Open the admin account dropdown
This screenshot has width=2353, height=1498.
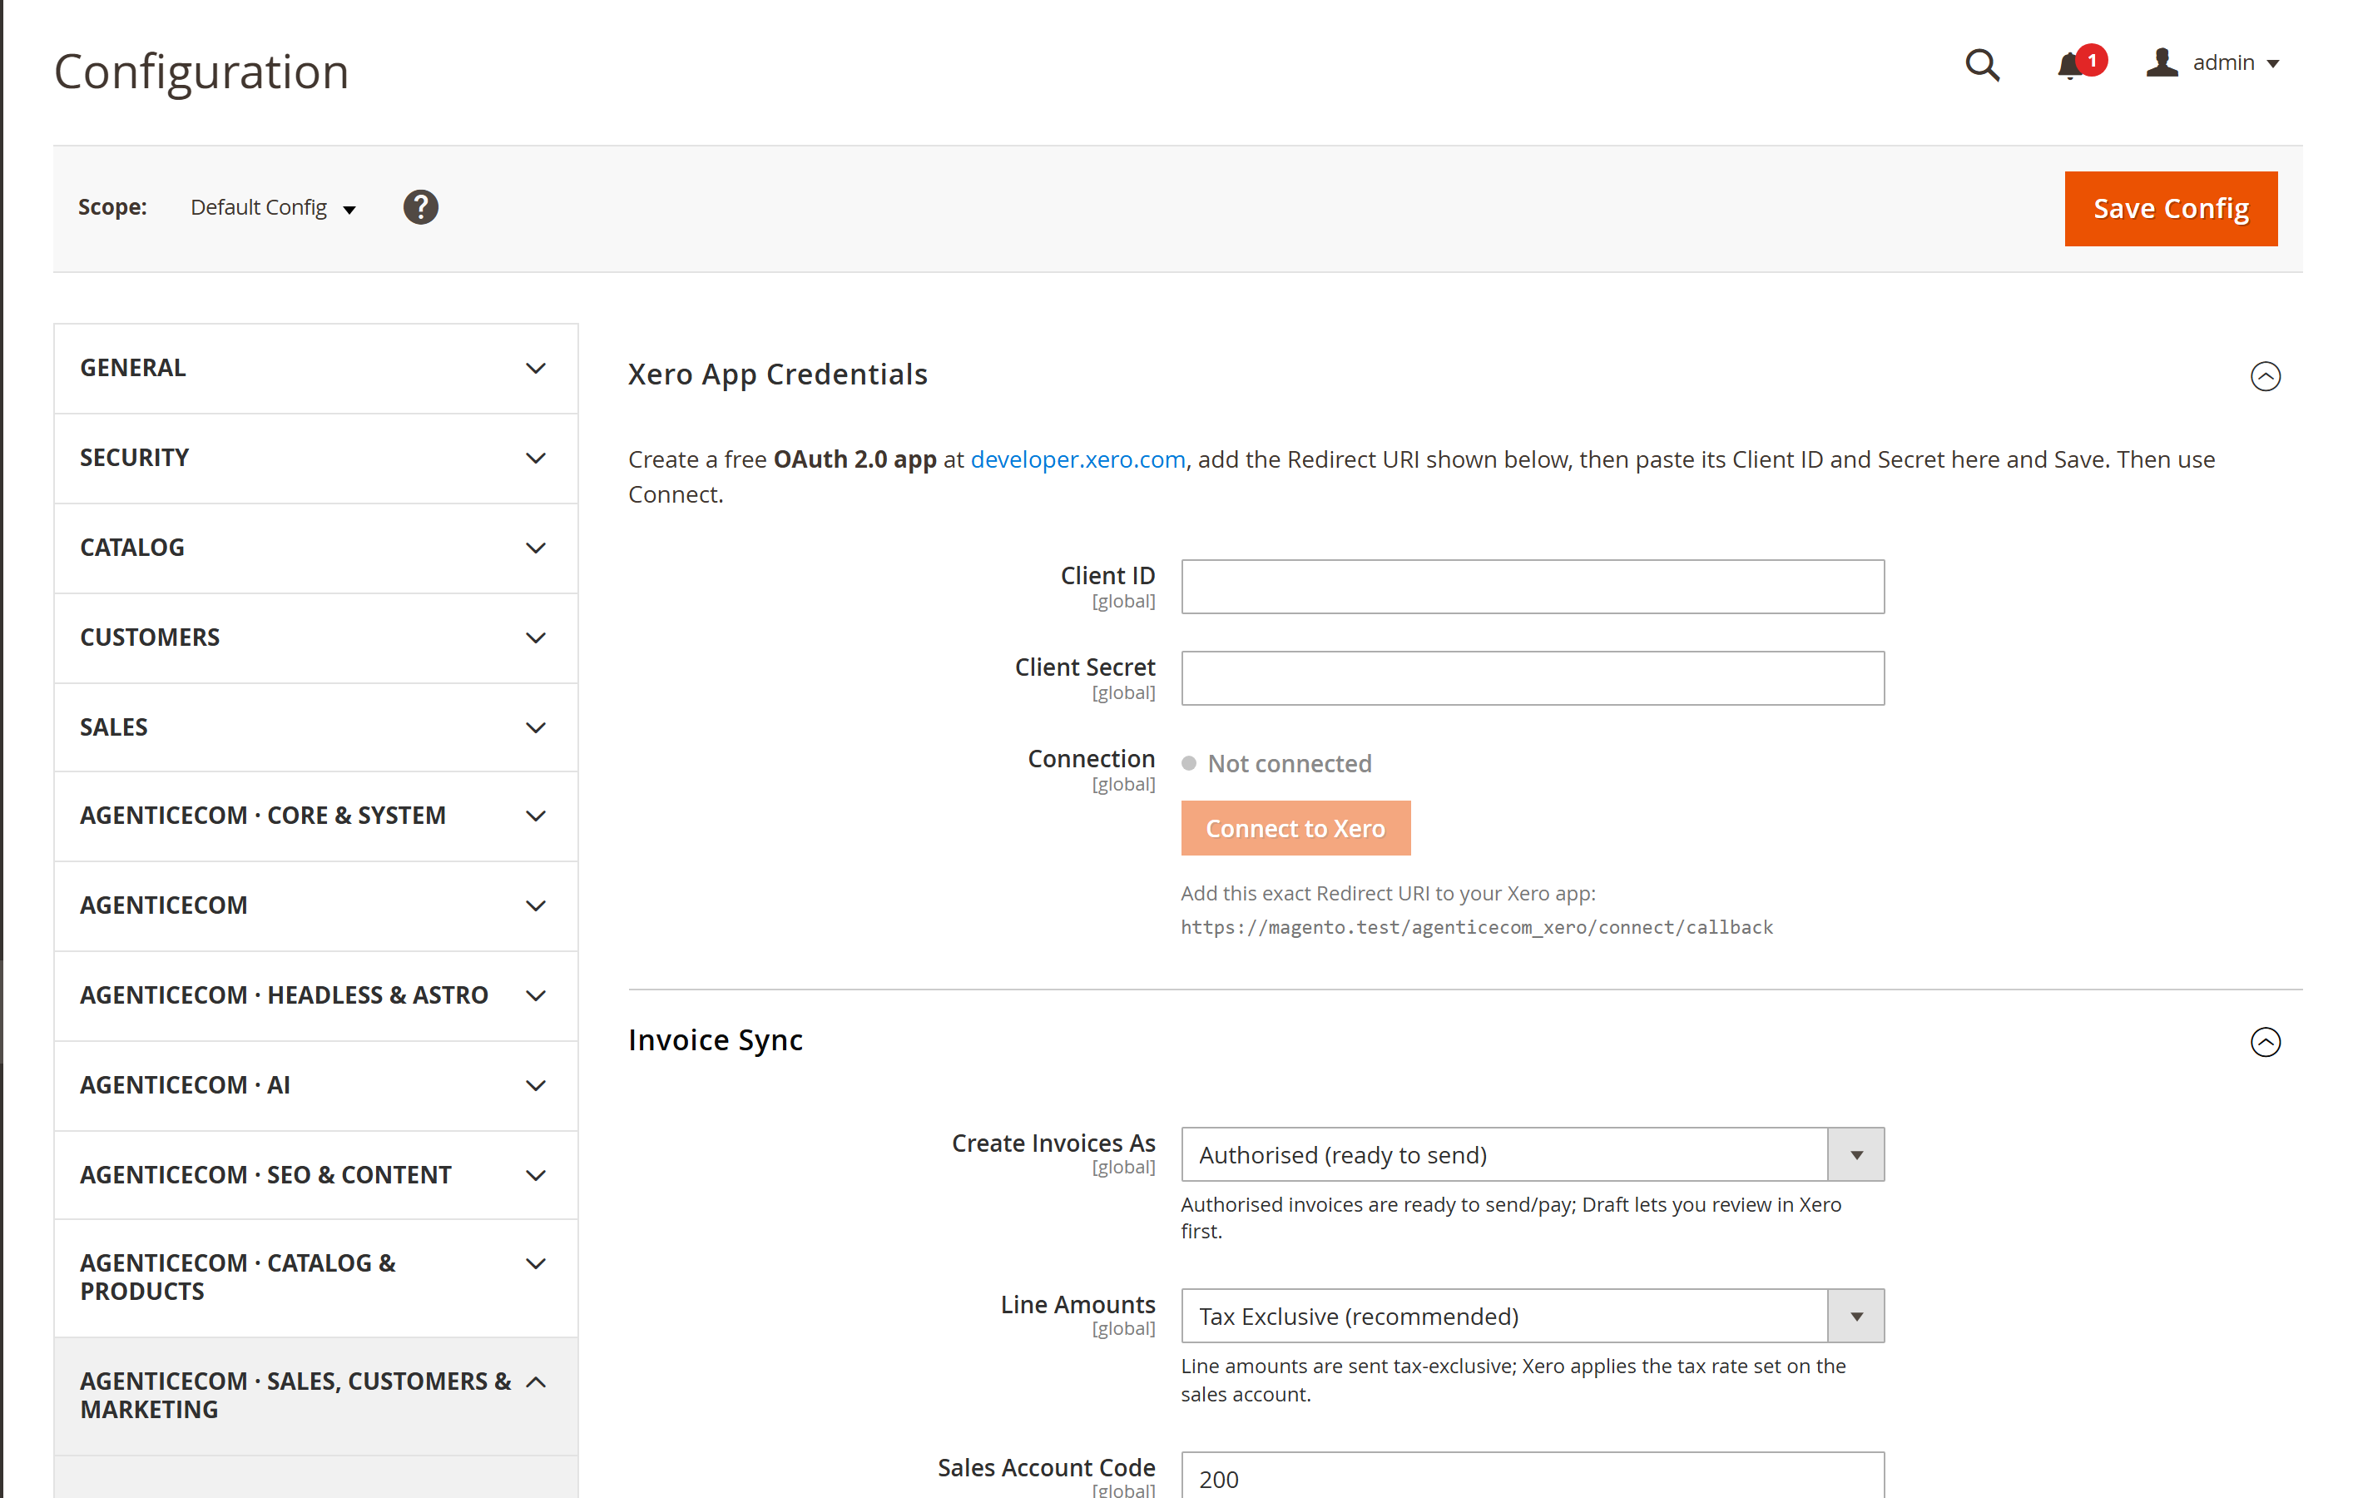[x=2212, y=62]
